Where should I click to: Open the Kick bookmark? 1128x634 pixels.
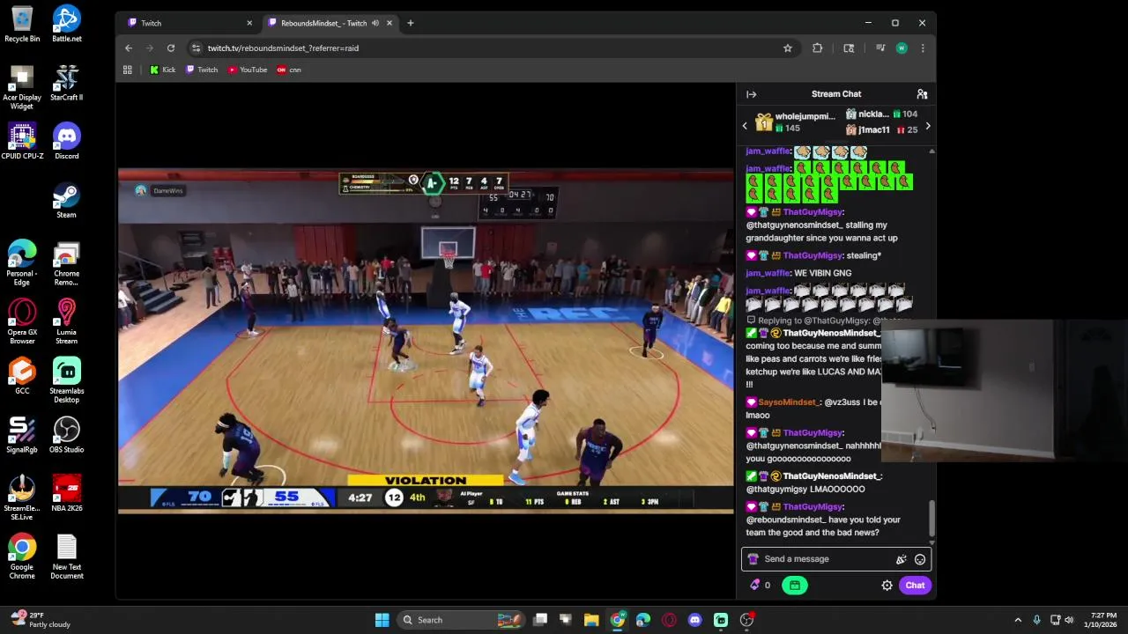point(162,70)
